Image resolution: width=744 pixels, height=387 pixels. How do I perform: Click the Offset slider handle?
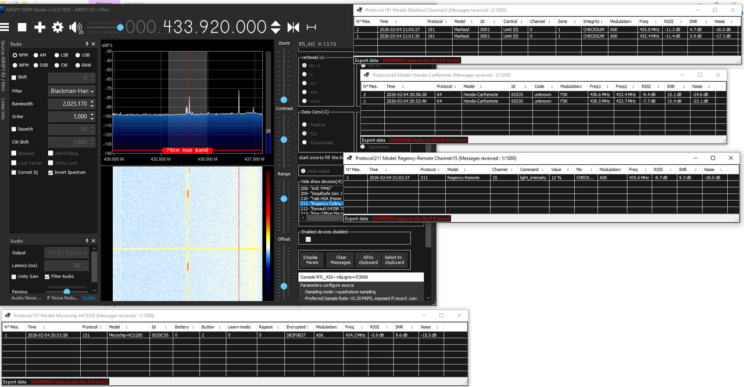coord(284,286)
